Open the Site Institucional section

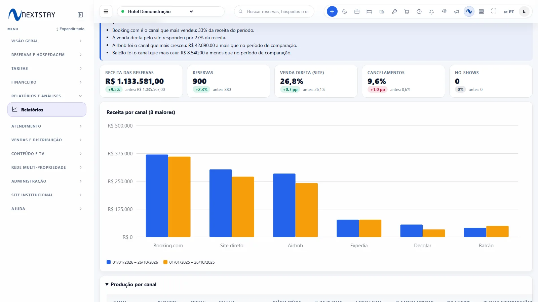[x=47, y=195]
